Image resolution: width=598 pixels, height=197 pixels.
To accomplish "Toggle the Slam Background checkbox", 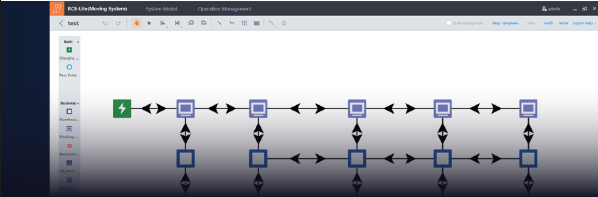I will click(x=449, y=23).
